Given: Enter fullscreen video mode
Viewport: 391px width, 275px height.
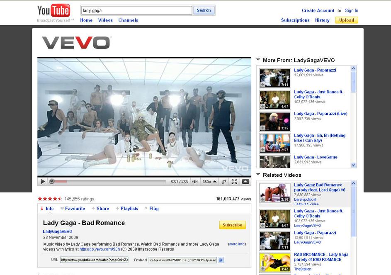Looking at the screenshot, I should (x=234, y=181).
